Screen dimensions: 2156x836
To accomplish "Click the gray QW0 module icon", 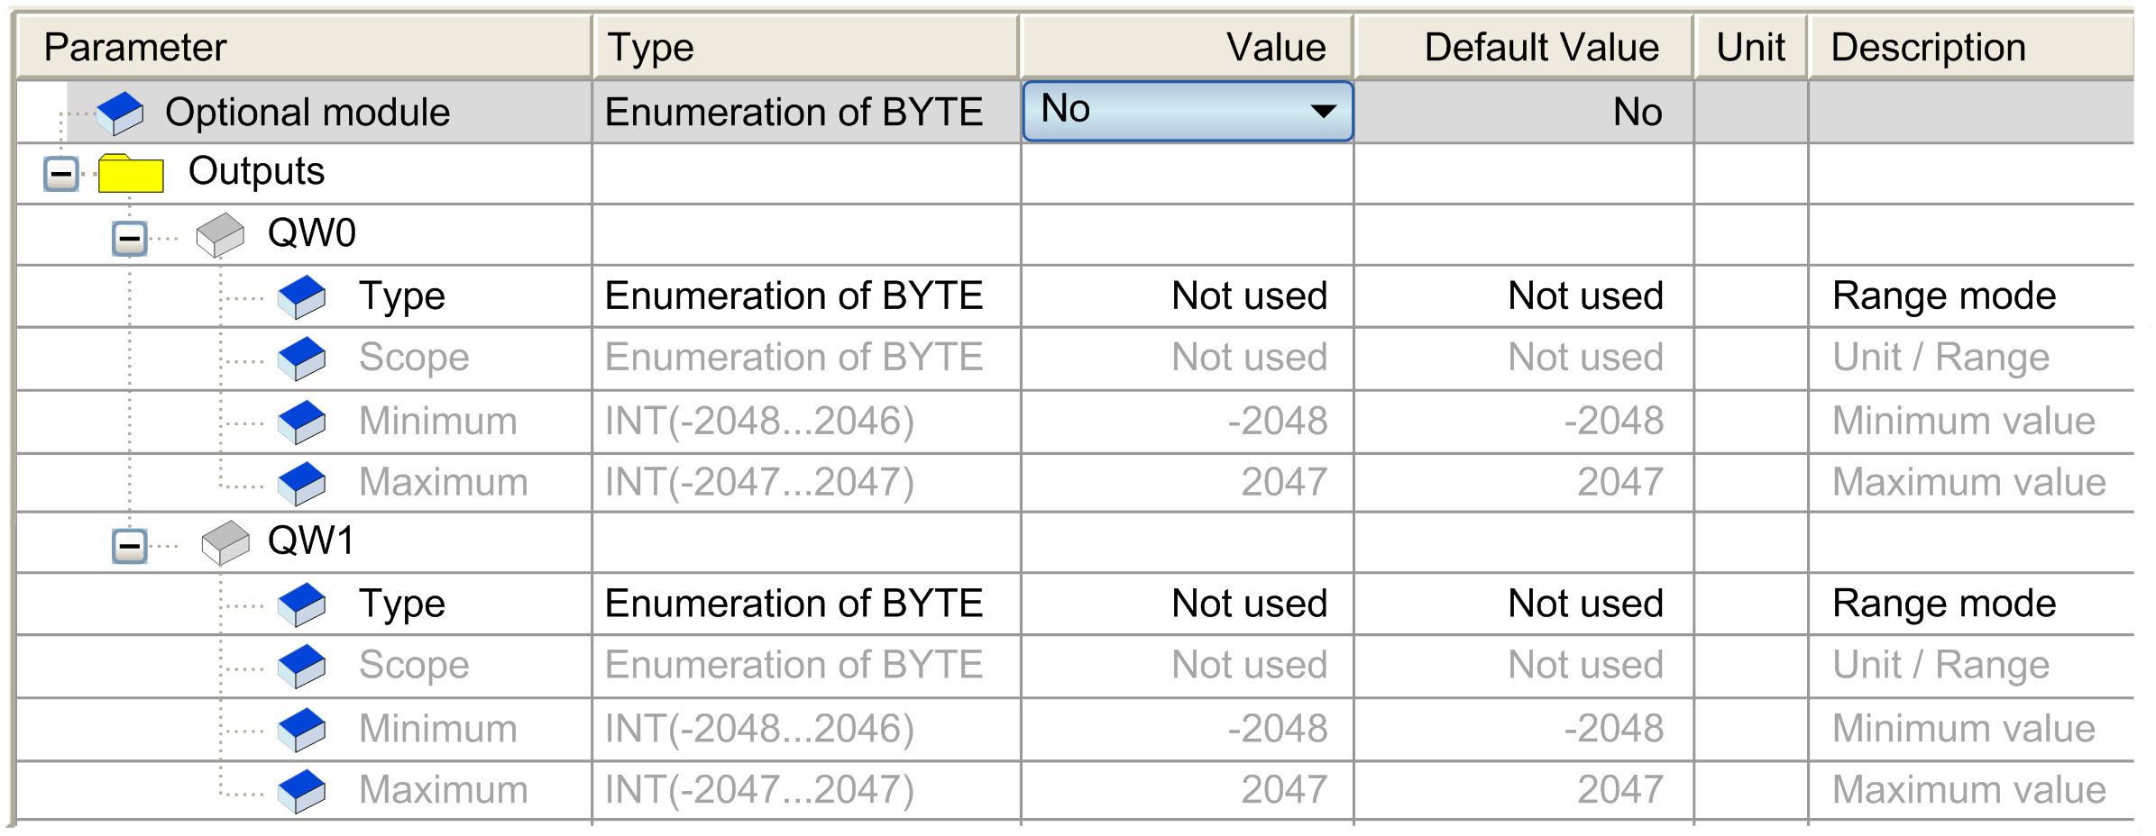I will pos(221,235).
